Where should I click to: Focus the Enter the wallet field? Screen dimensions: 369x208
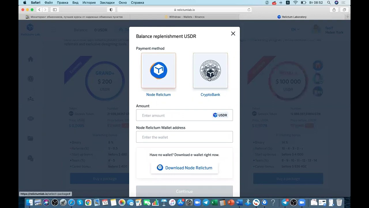184,137
